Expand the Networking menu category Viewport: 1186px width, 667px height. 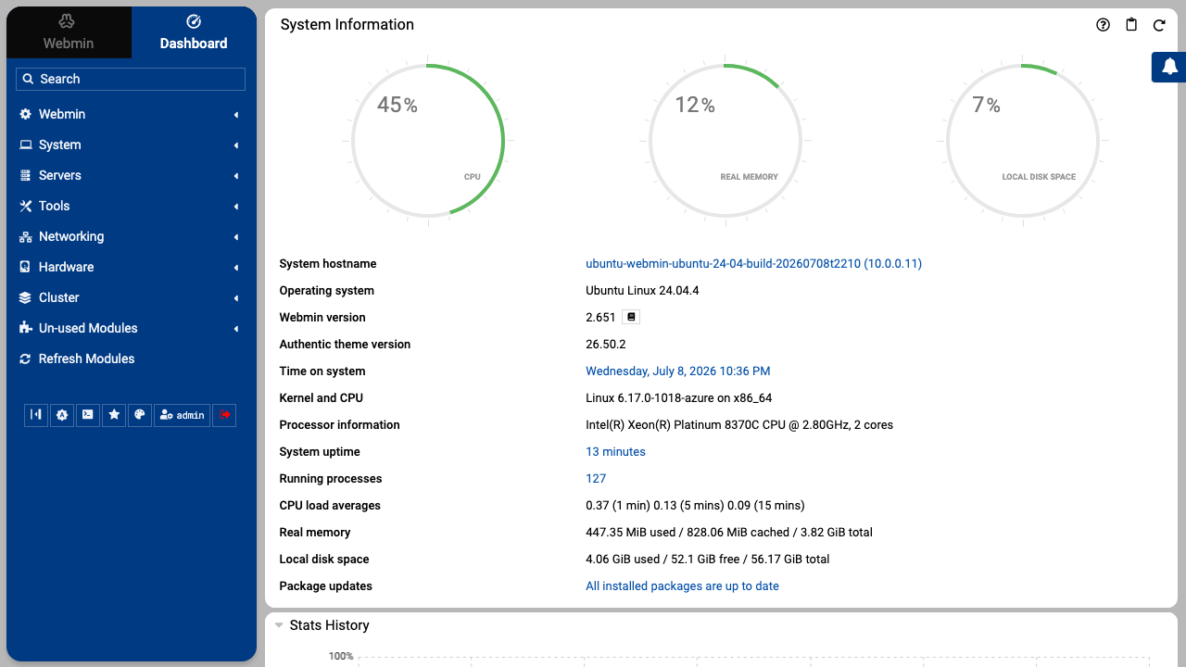(x=131, y=236)
